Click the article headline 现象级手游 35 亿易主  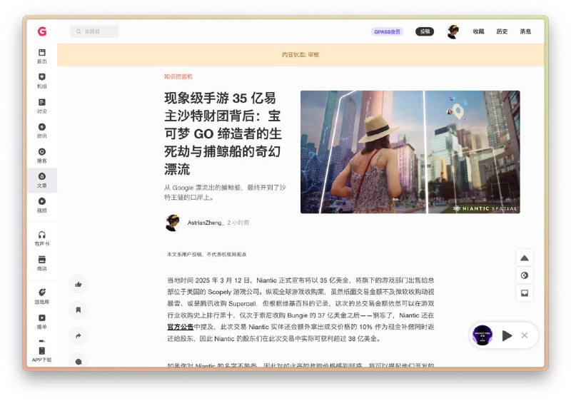click(223, 133)
